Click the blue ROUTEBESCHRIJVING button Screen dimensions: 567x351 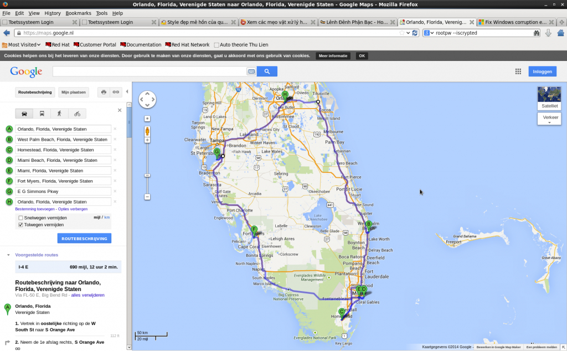tap(84, 238)
